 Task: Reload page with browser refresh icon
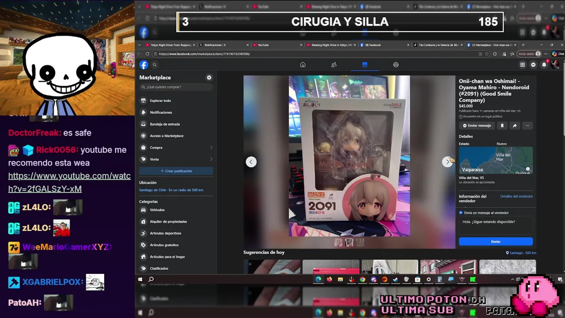[148, 54]
